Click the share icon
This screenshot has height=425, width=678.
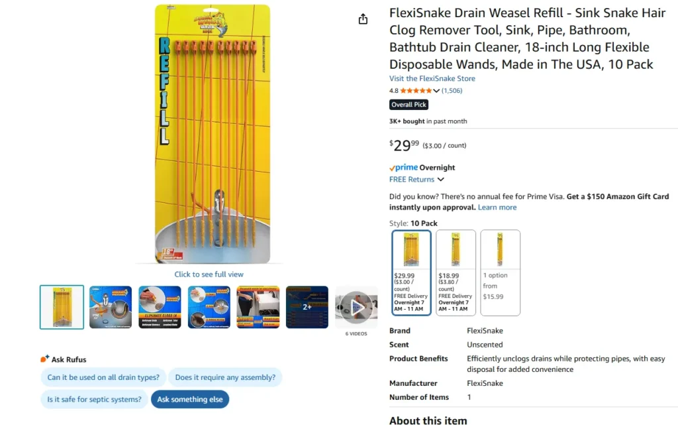(363, 19)
